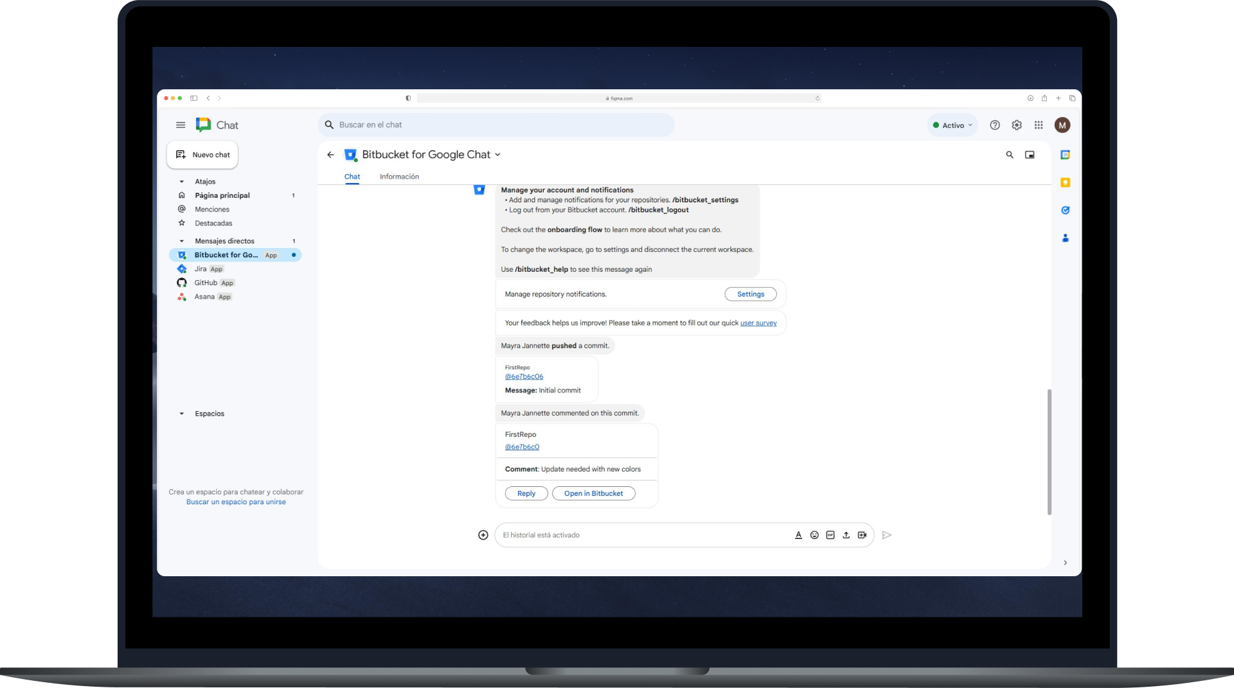Screen dimensions: 1234x688
Task: Open the settings gear icon
Action: pos(1017,125)
